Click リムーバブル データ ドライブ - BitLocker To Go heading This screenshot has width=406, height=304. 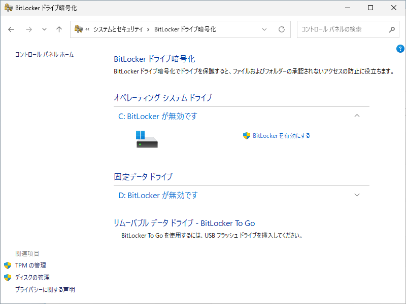pos(184,223)
